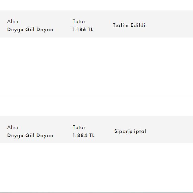Screen dimensions: 193x193
Task: Select recipient name in the delivered order
Action: point(30,29)
